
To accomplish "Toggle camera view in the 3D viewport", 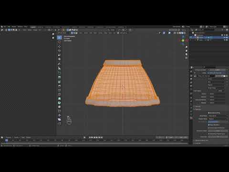I will [x=187, y=54].
